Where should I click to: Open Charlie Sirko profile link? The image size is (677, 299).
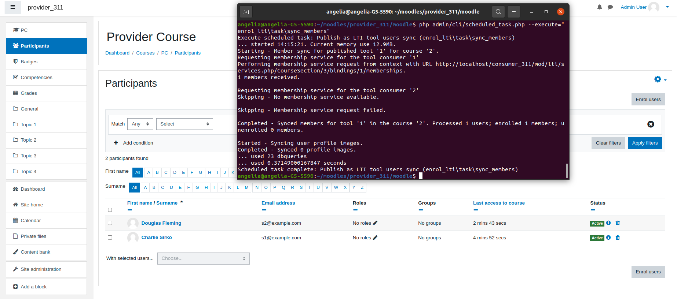click(x=157, y=238)
